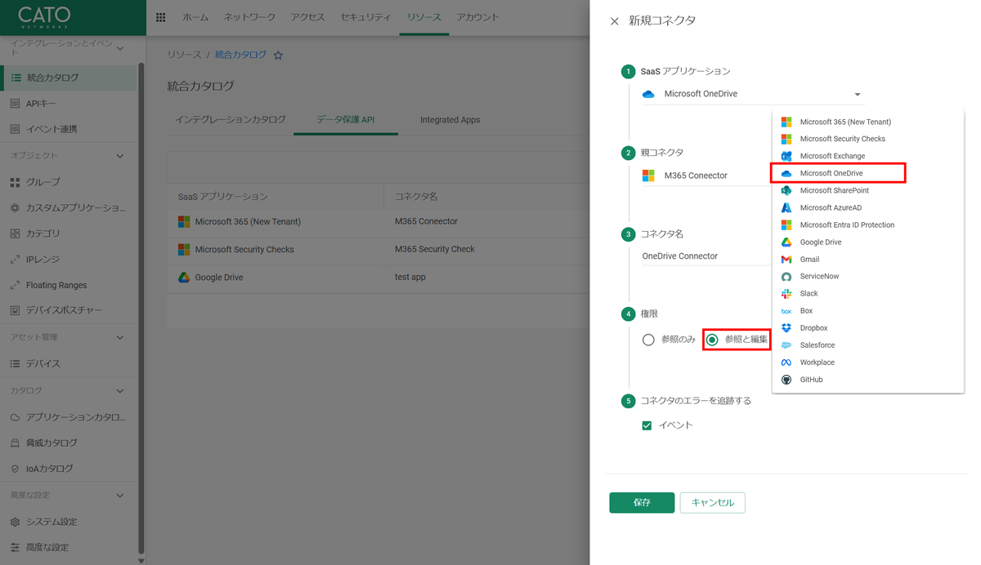The image size is (981, 565).
Task: Click the Gmail icon
Action: (786, 259)
